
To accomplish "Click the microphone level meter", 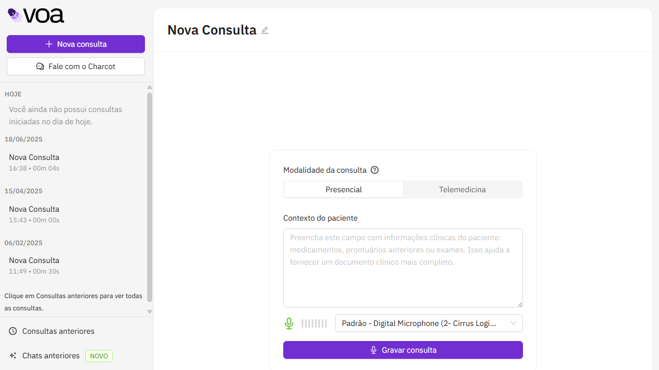I will 314,323.
